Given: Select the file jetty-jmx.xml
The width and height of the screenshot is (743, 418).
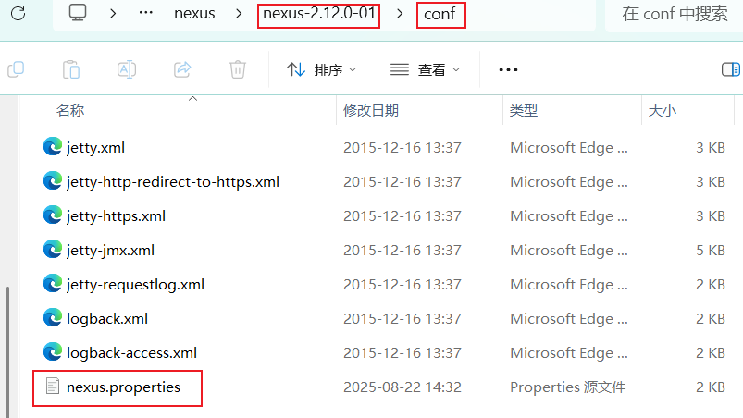Looking at the screenshot, I should [110, 250].
